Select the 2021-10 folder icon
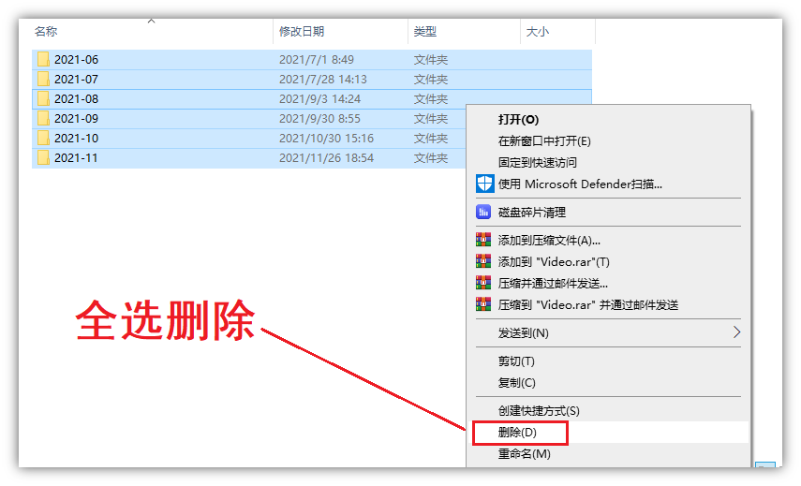The height and width of the screenshot is (486, 801). pos(43,139)
